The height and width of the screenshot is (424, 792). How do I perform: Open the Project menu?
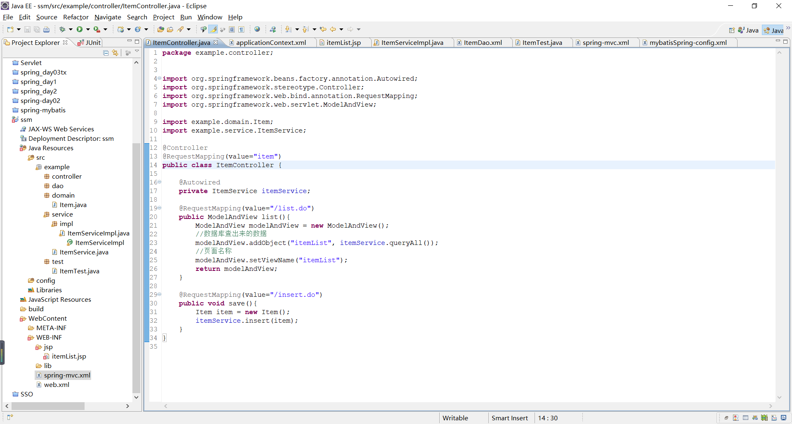[x=163, y=17]
